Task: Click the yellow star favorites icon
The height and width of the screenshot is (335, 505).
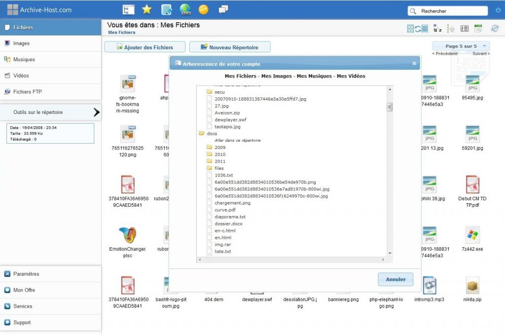Action: coord(146,9)
